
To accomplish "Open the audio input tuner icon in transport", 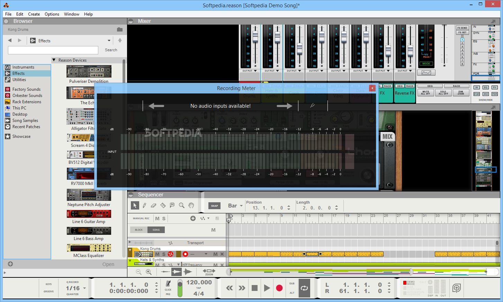I will (x=457, y=288).
